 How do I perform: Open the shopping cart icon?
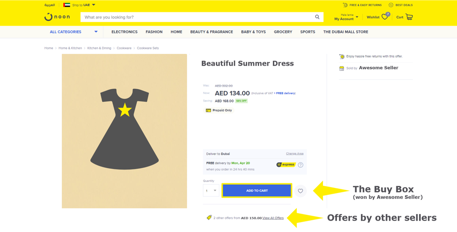click(409, 17)
